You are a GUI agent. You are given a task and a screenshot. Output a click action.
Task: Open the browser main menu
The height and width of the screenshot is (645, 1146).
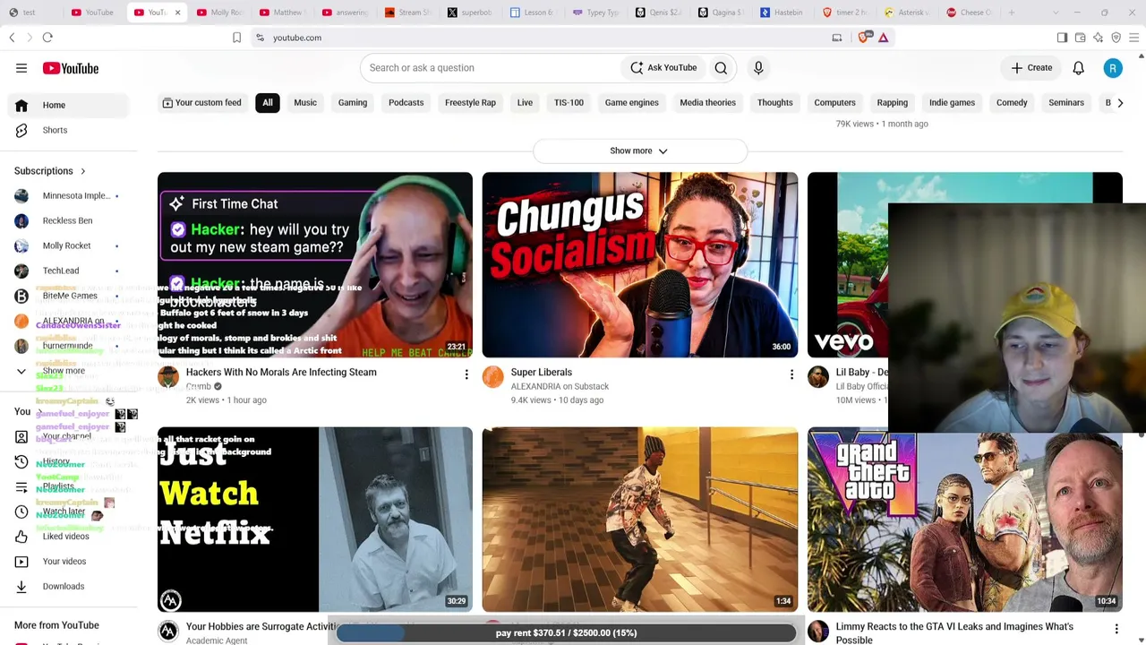pos(1134,38)
